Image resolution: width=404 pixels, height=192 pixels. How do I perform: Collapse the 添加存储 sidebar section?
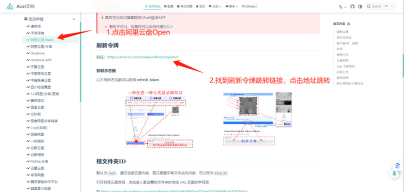pyautogui.click(x=49, y=19)
